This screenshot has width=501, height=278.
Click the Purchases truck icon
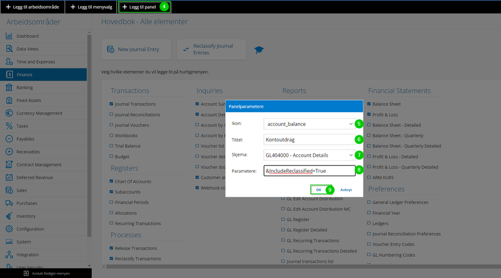pyautogui.click(x=9, y=203)
